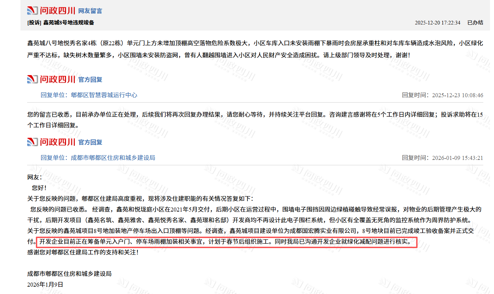The height and width of the screenshot is (294, 494).
Task: Click the 已办结 status label
Action: point(475,22)
